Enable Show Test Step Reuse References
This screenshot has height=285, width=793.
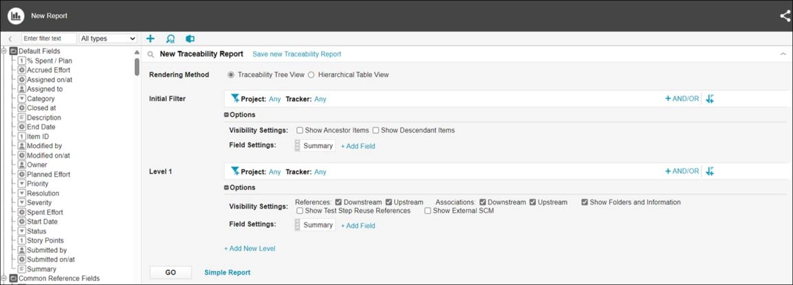point(300,211)
